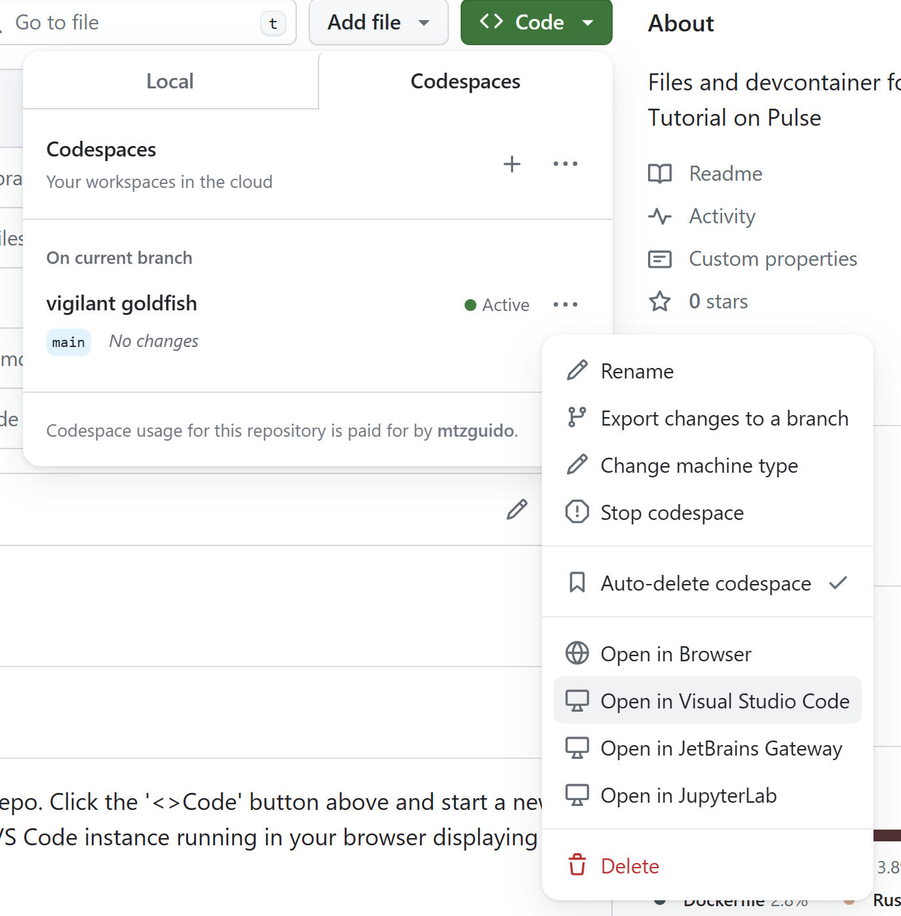Click the Rename pencil icon
The image size is (901, 916).
577,371
